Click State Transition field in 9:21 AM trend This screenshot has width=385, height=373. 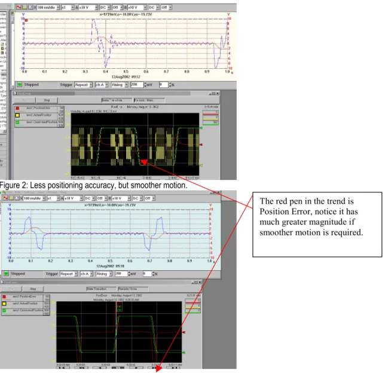click(101, 289)
